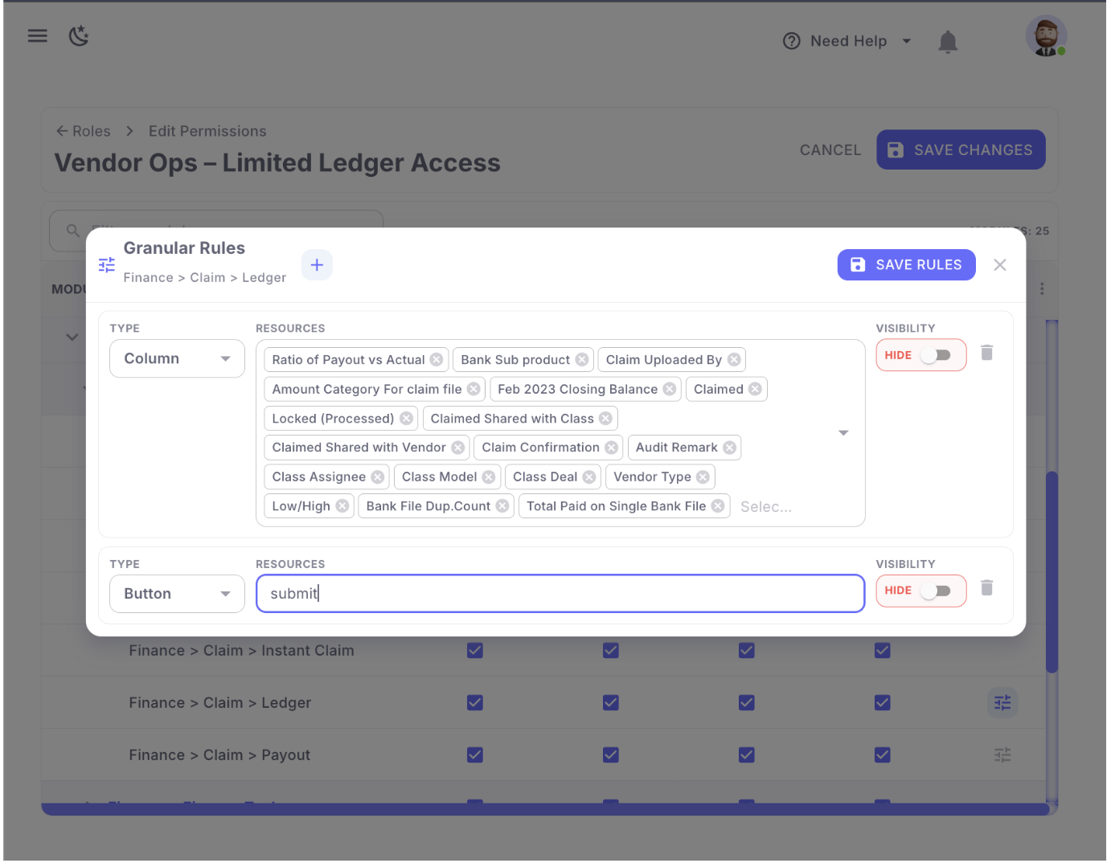The width and height of the screenshot is (1111, 863).
Task: Remove the Vendor Type chip
Action: pos(703,477)
